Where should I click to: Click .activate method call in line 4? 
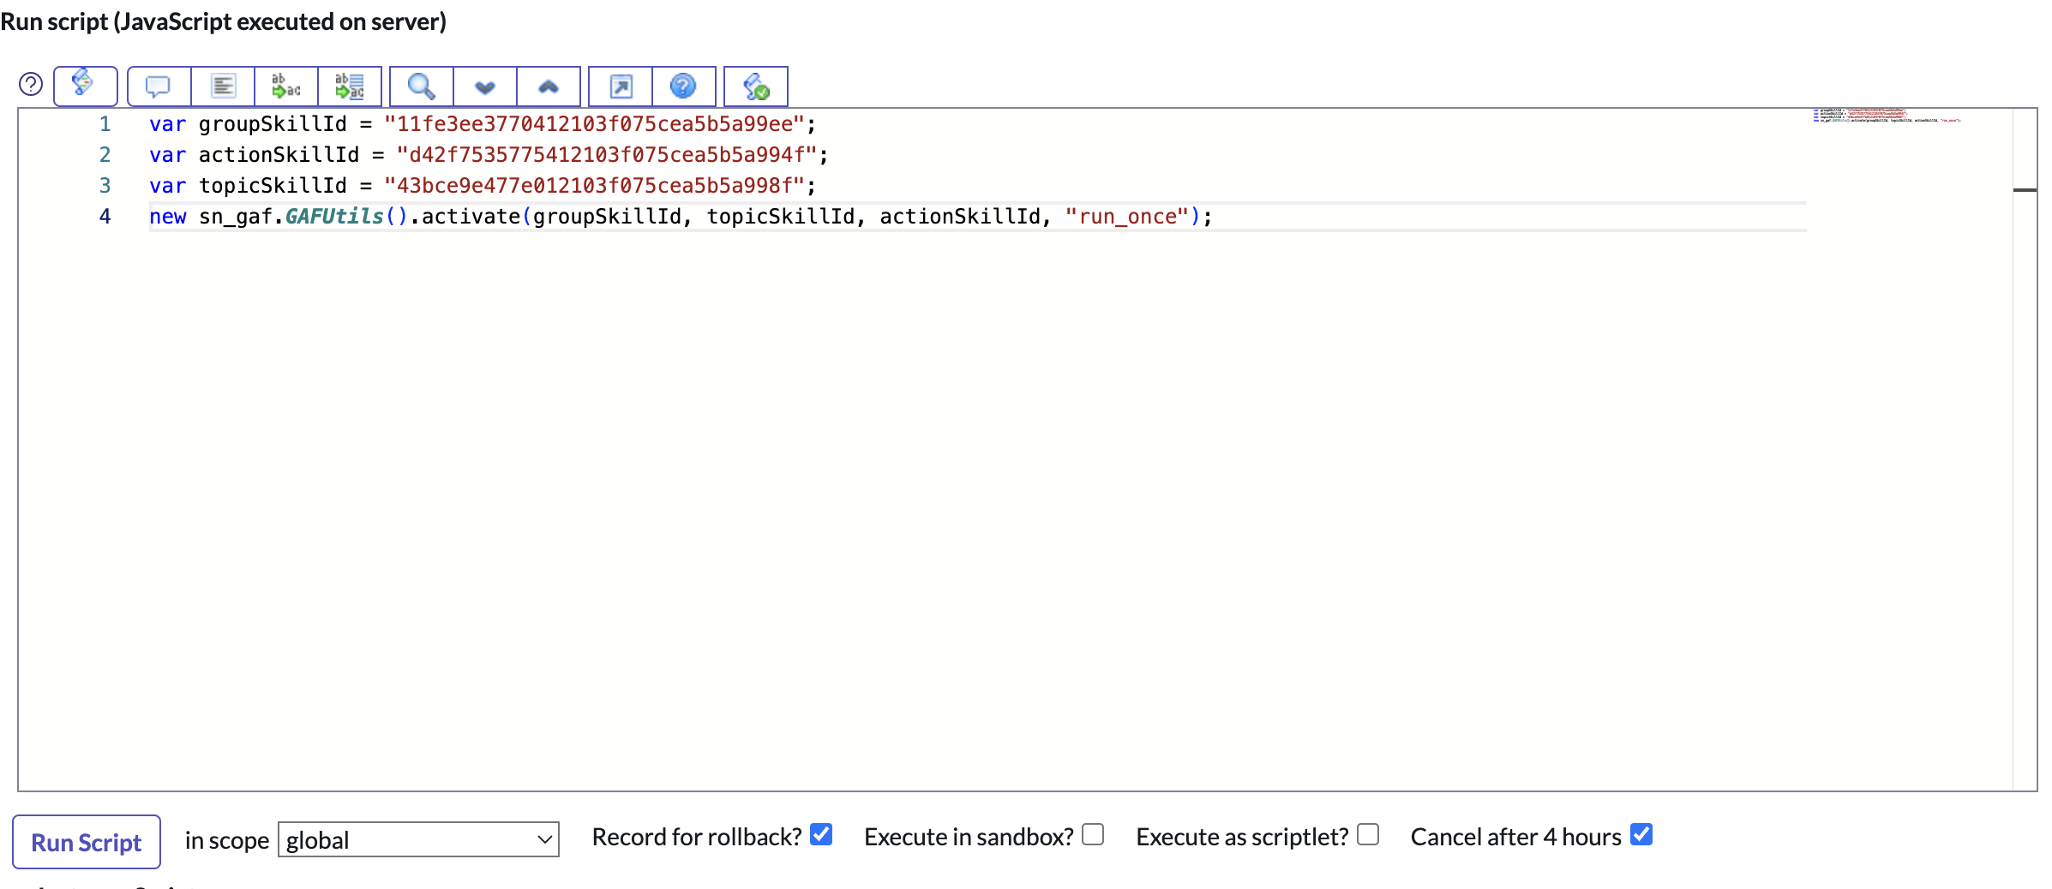click(x=465, y=217)
